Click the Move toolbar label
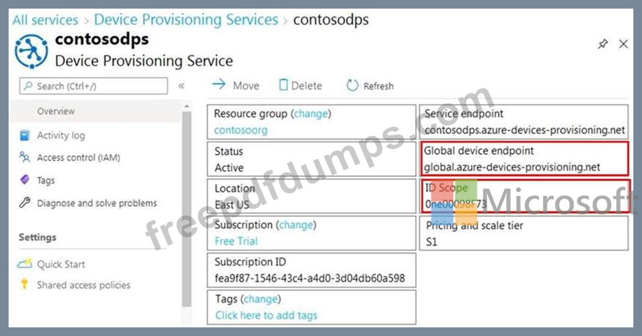This screenshot has height=336, width=642. [x=246, y=86]
